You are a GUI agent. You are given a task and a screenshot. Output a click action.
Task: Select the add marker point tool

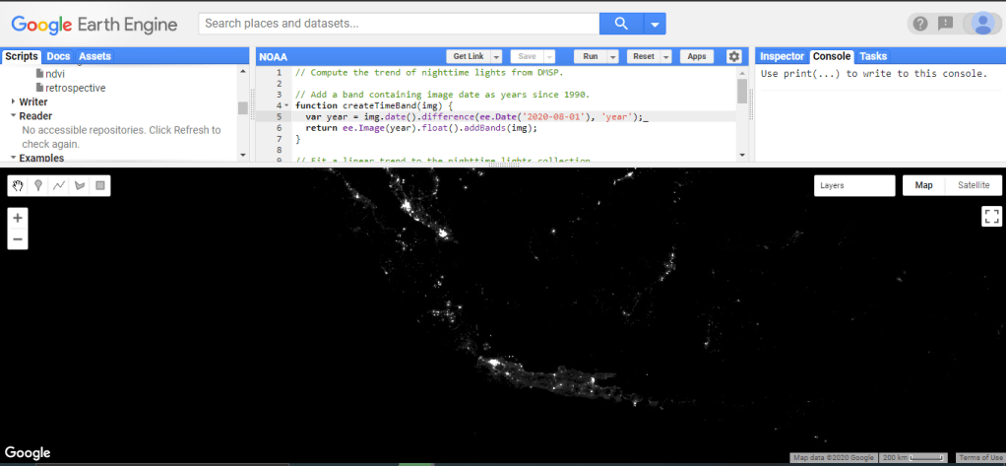point(38,184)
